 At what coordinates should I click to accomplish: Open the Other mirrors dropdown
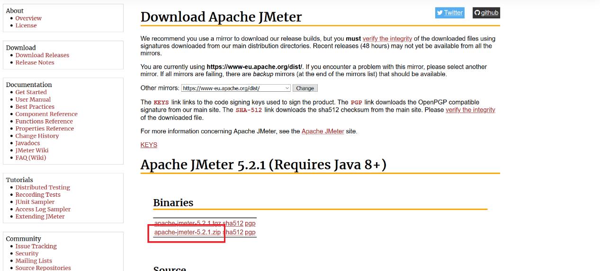coord(236,88)
